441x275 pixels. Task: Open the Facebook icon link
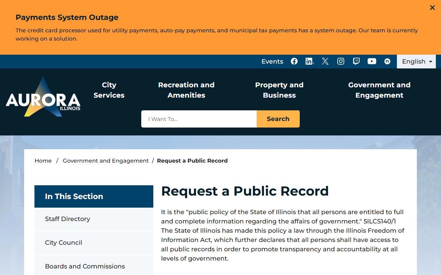pyautogui.click(x=294, y=61)
